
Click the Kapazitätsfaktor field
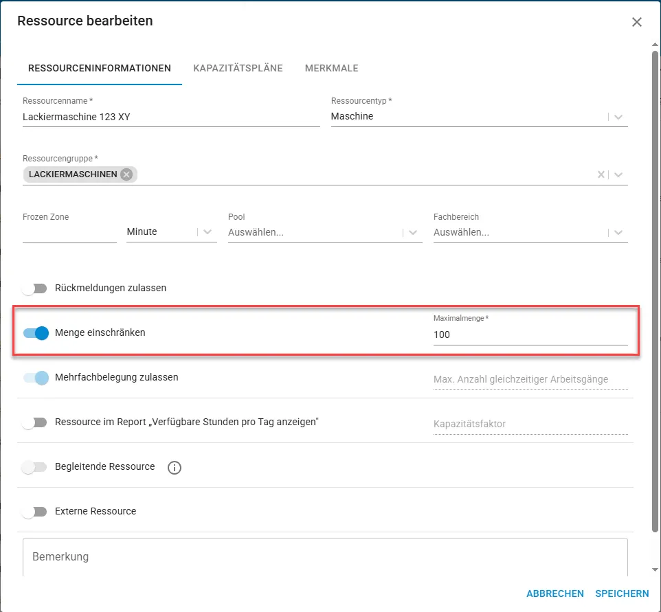(x=530, y=424)
